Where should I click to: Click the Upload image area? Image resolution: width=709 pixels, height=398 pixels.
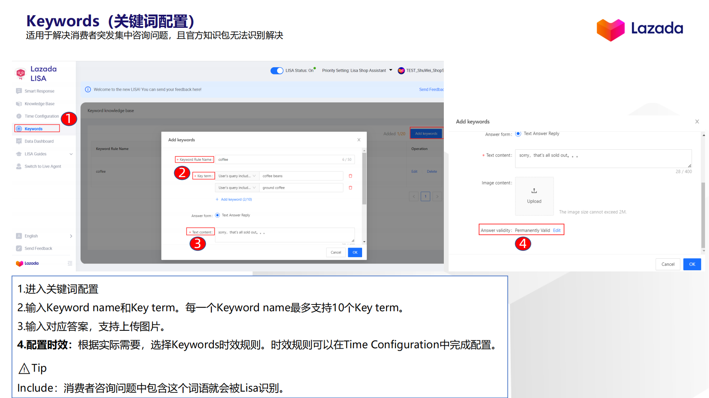tap(534, 196)
